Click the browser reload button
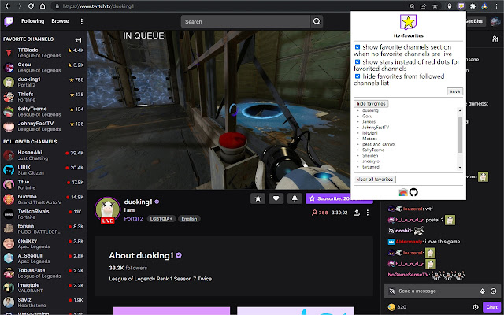 [x=31, y=6]
